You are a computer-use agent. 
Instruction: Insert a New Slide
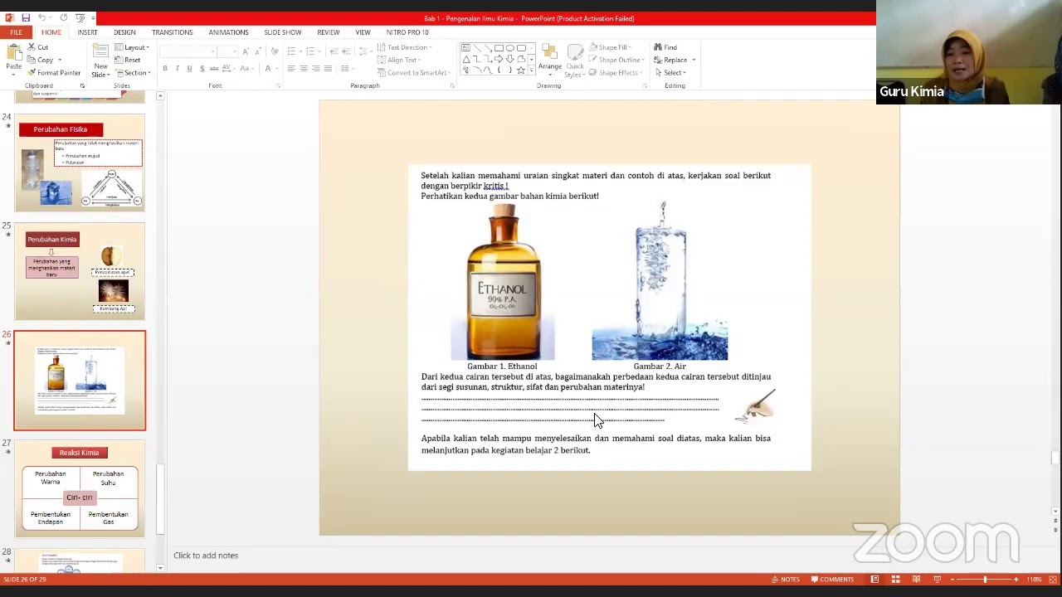(100, 60)
